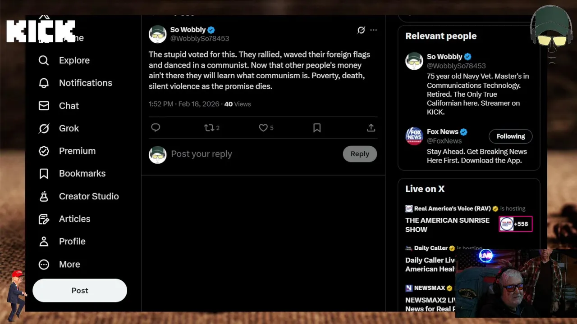Repost the So Wobbly post
This screenshot has height=324, width=577.
point(209,128)
